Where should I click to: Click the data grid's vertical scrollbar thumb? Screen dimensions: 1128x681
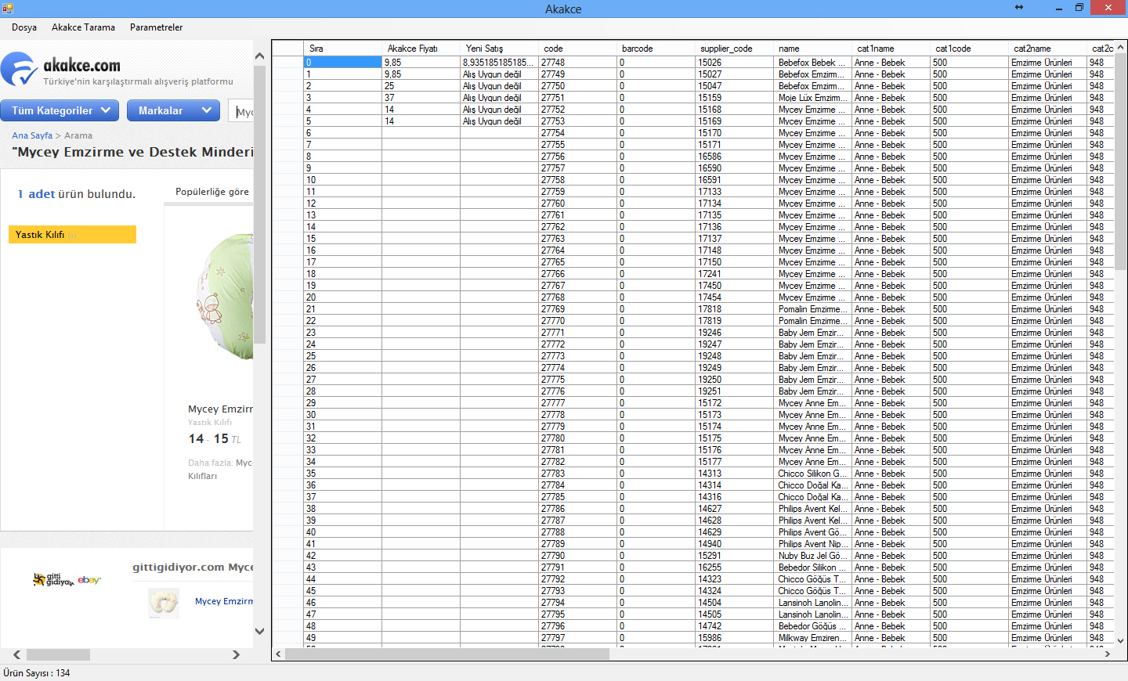coord(1120,162)
